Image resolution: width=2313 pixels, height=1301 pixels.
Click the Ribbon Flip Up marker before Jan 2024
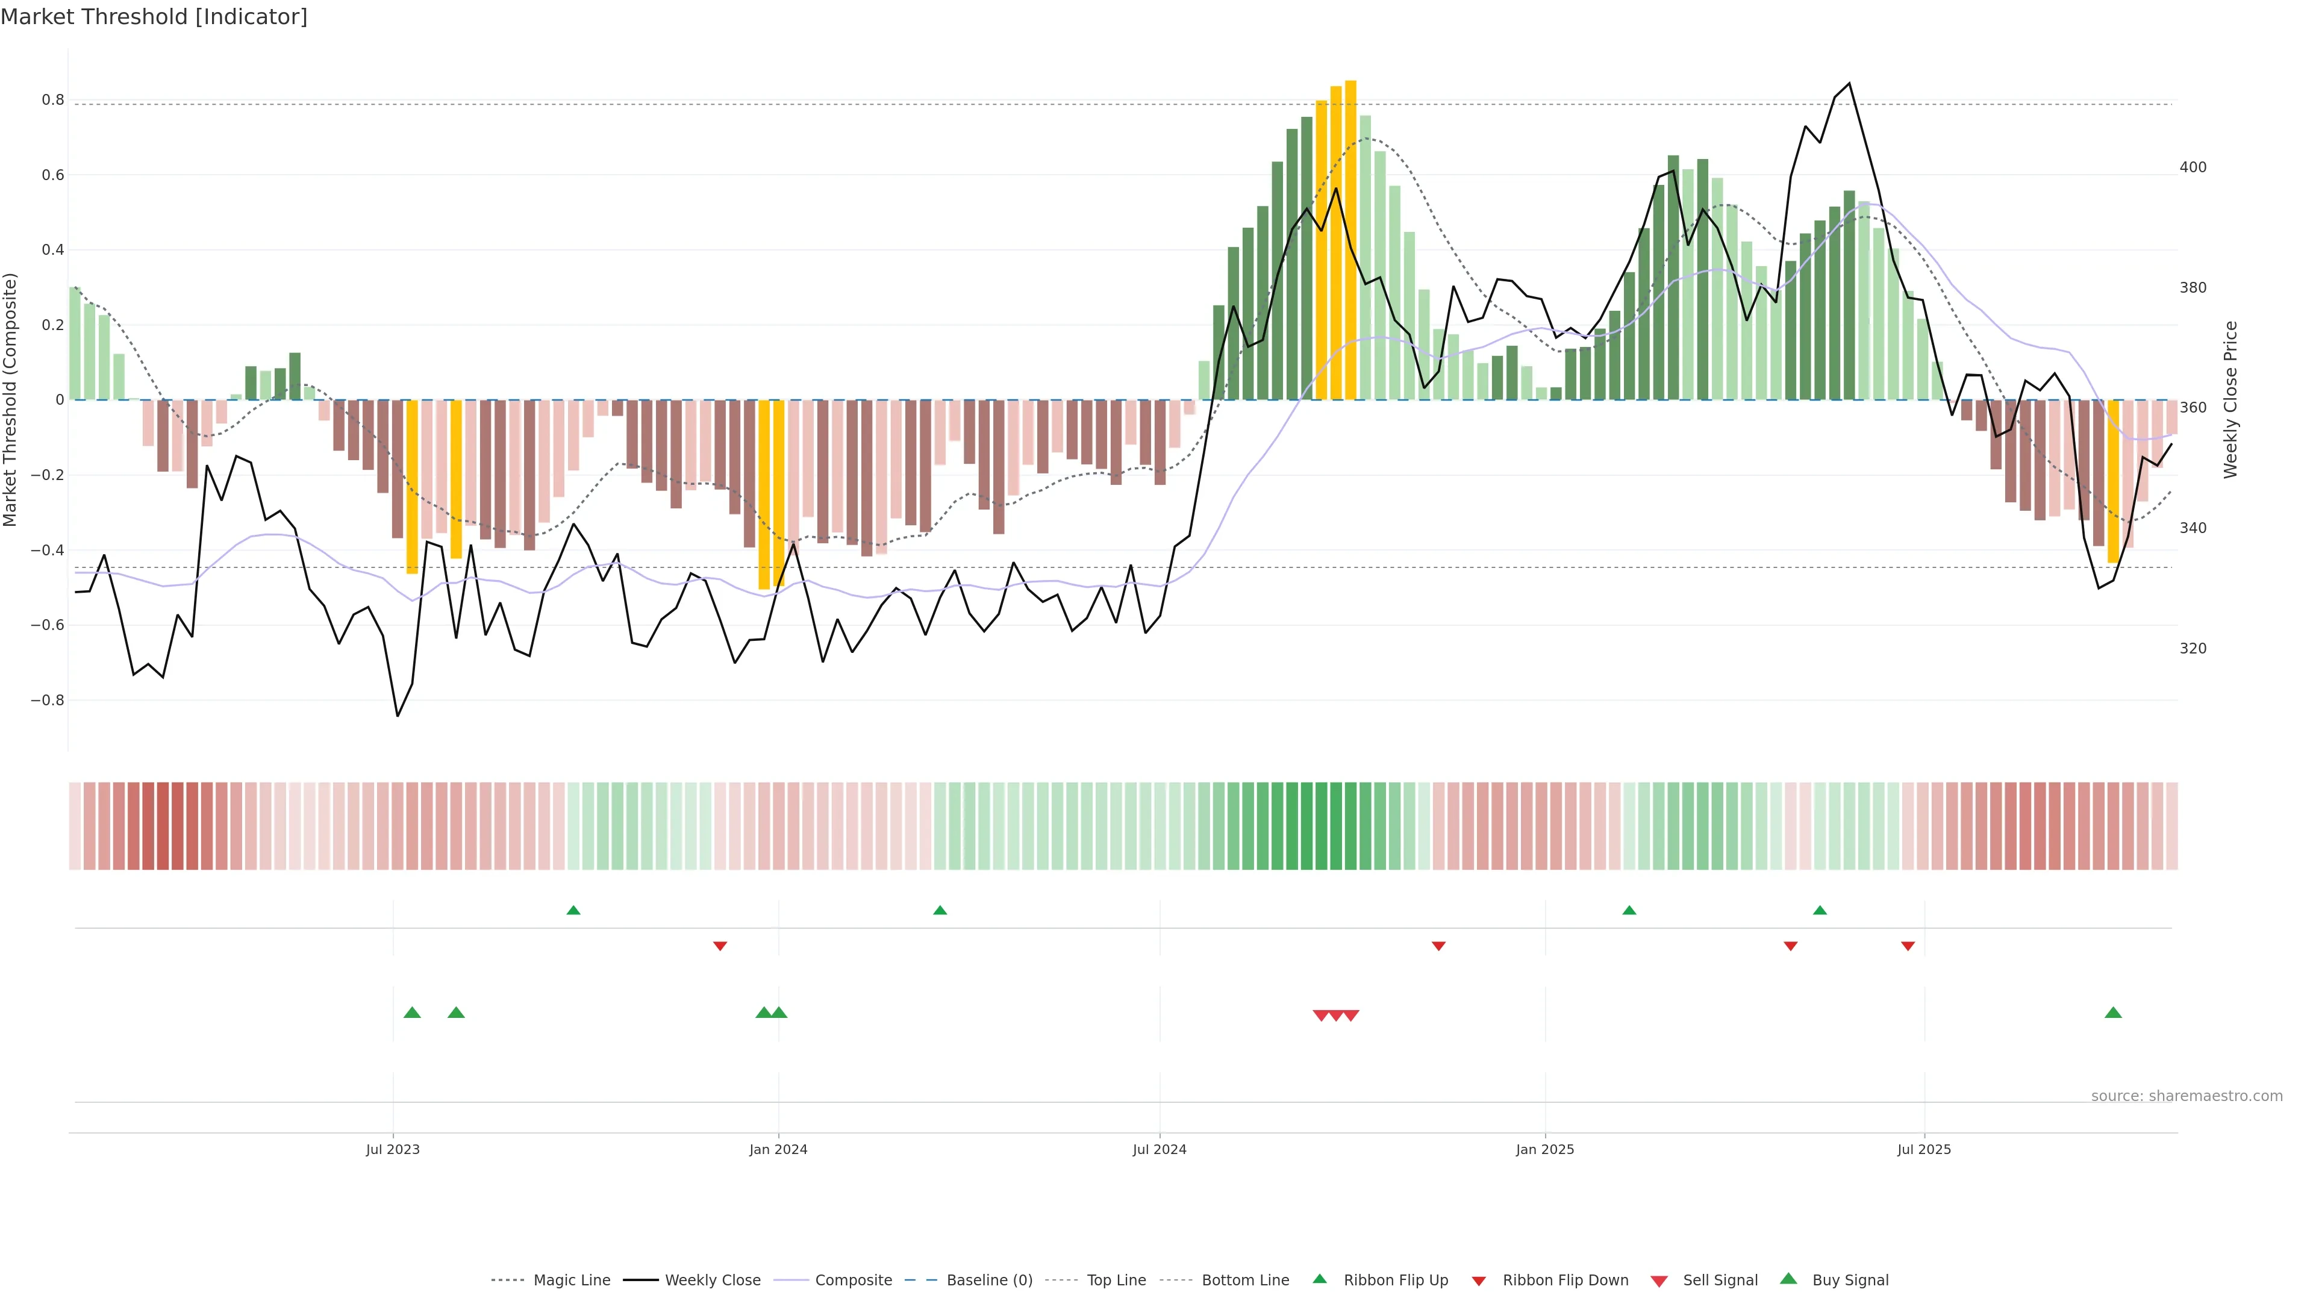tap(574, 911)
